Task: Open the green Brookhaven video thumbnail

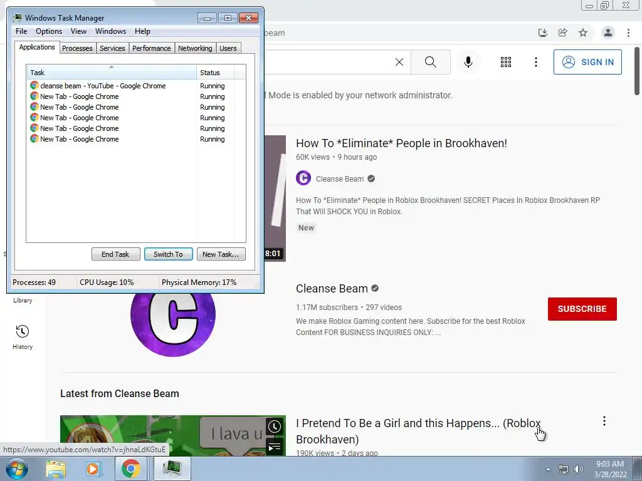Action: click(x=173, y=436)
